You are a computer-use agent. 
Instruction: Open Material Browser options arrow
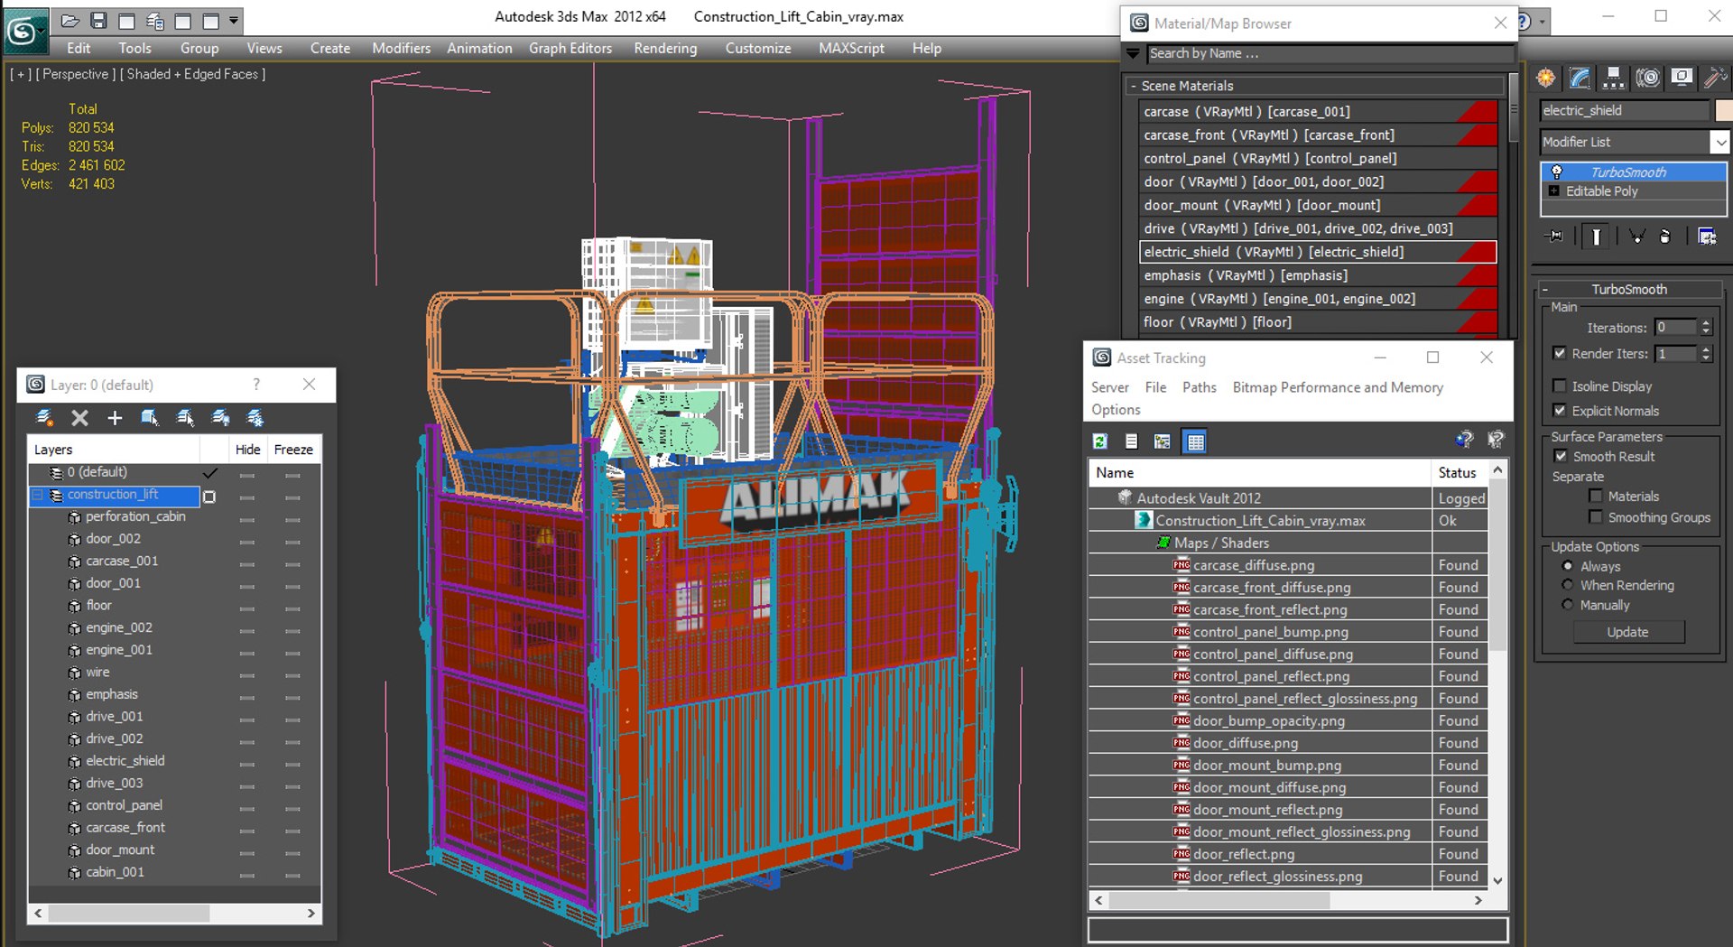tap(1134, 53)
